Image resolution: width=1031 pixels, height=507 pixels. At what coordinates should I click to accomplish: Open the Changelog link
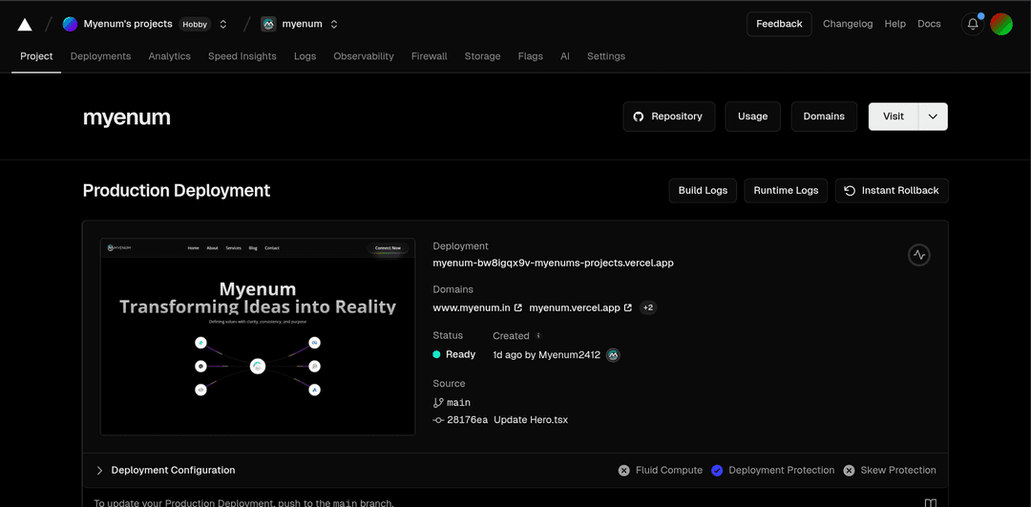pyautogui.click(x=849, y=24)
